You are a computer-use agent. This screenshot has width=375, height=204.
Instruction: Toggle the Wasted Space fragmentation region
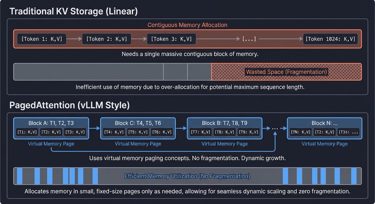click(x=286, y=72)
